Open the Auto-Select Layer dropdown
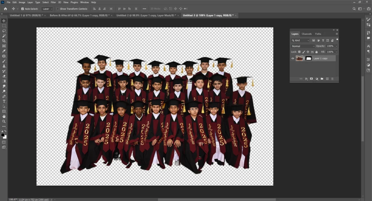 tap(47, 9)
